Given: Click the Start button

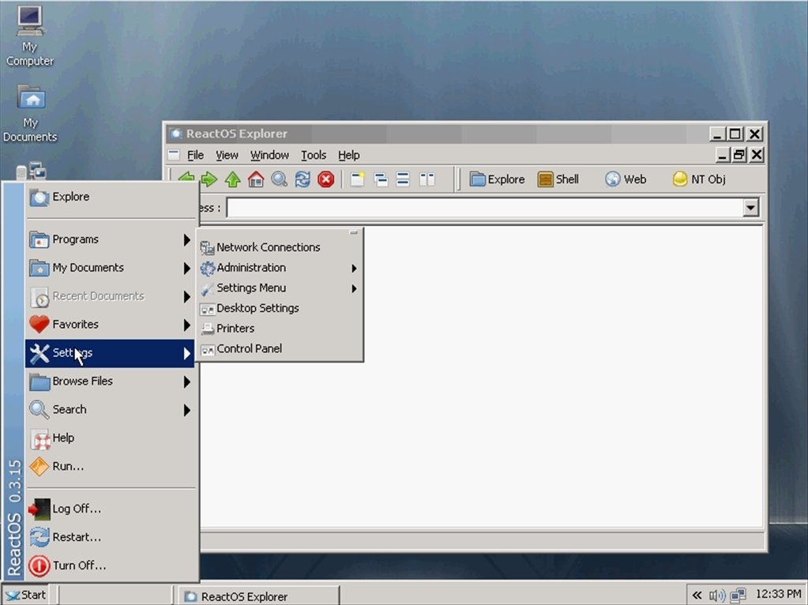Looking at the screenshot, I should click(x=26, y=596).
